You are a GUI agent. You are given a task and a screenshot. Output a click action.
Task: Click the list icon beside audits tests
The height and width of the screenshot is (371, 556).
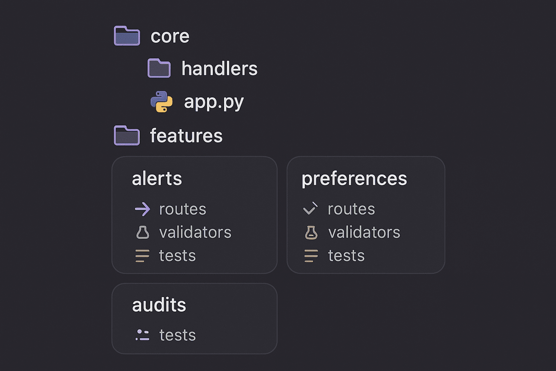(142, 335)
